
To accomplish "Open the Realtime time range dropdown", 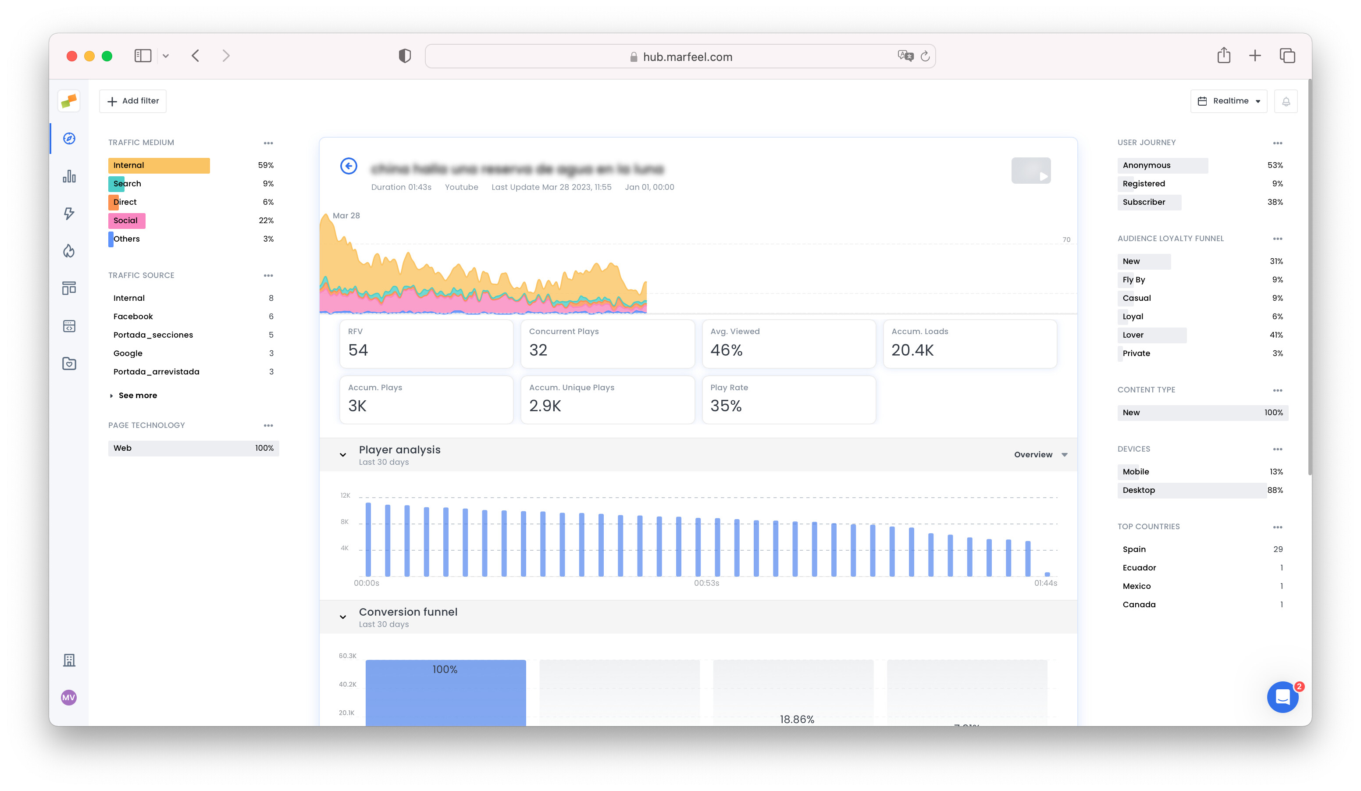I will (x=1229, y=101).
